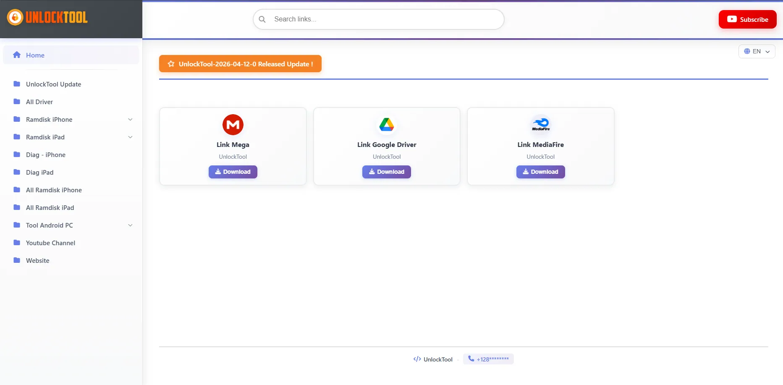Click the Link Google Driver card title
783x385 pixels.
click(387, 144)
